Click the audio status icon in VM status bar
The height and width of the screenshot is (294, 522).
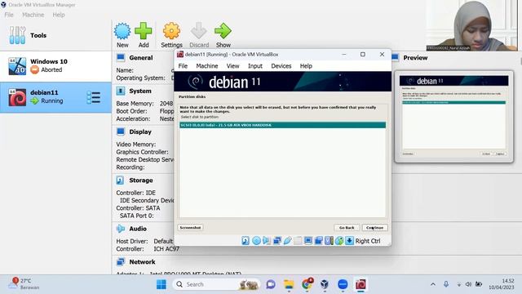[267, 241]
